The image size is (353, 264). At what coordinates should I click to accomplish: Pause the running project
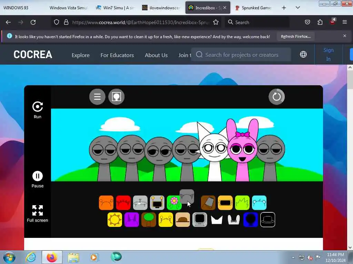pos(38,176)
